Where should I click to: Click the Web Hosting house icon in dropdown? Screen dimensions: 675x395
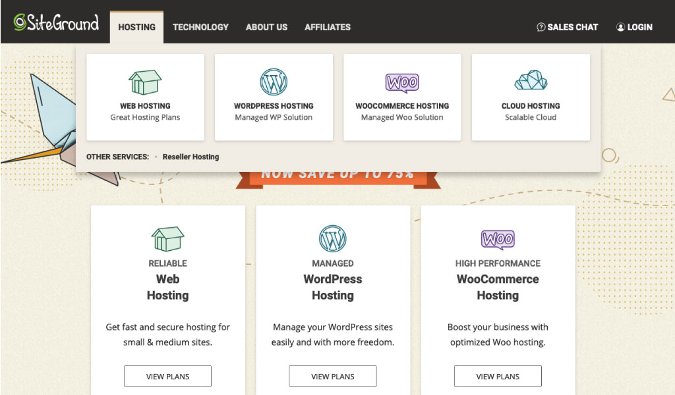point(145,82)
